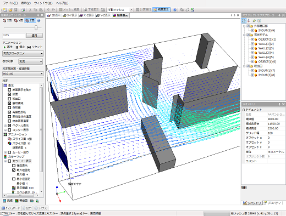Click the 等値面 isosurface button at panel bottom
The height and width of the screenshot is (216, 286).
[x=21, y=201]
